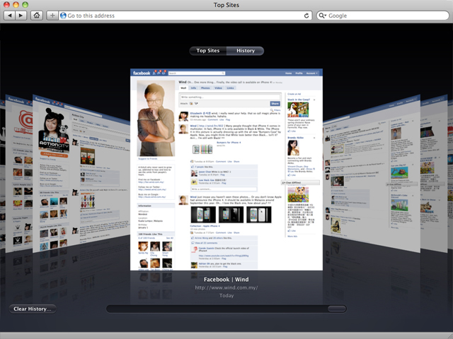The height and width of the screenshot is (339, 453).
Task: Click the history scrubber slider handle
Action: pos(337,309)
